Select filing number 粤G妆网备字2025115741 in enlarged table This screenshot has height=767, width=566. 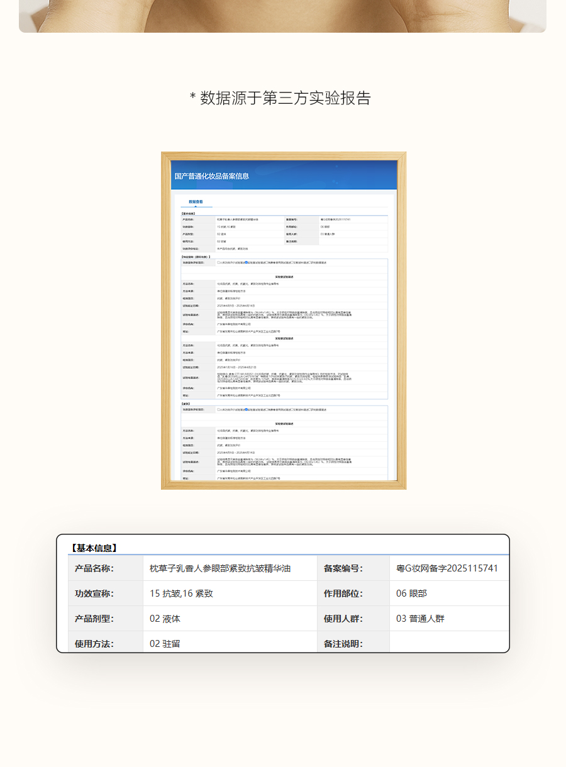pos(447,568)
